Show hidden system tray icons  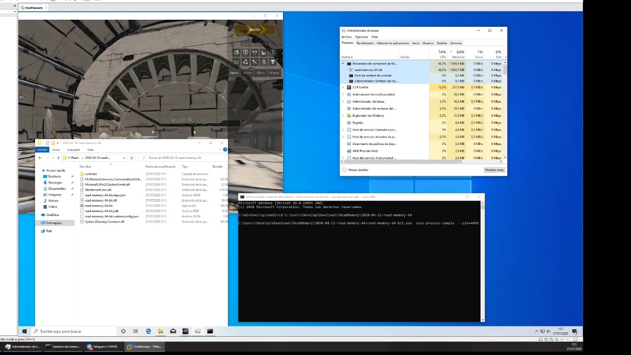click(536, 331)
